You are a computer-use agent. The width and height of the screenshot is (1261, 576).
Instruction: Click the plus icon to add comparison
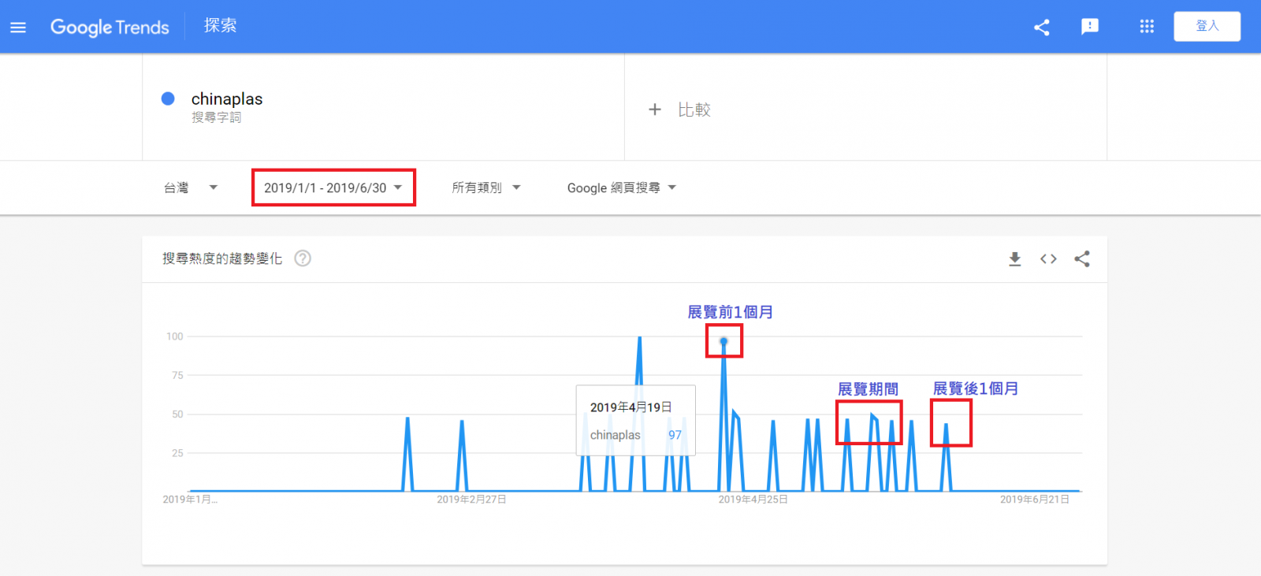point(655,110)
